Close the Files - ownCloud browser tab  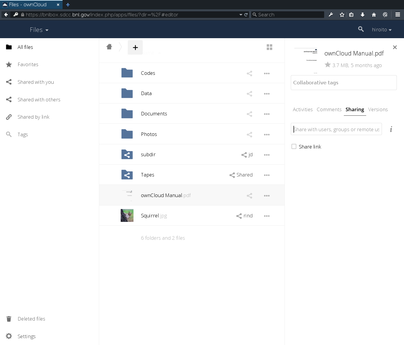tap(58, 5)
